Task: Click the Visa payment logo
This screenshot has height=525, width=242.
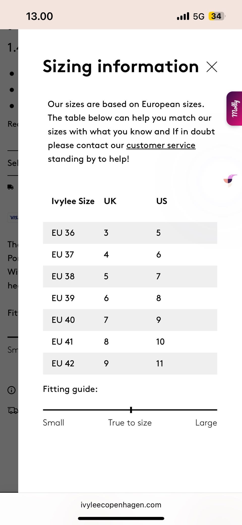Action: (14, 217)
